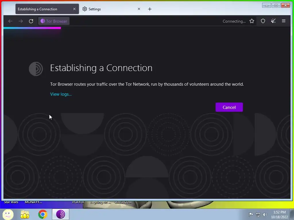This screenshot has height=220, width=294.
Task: Close the Settings tab
Action: 139,9
